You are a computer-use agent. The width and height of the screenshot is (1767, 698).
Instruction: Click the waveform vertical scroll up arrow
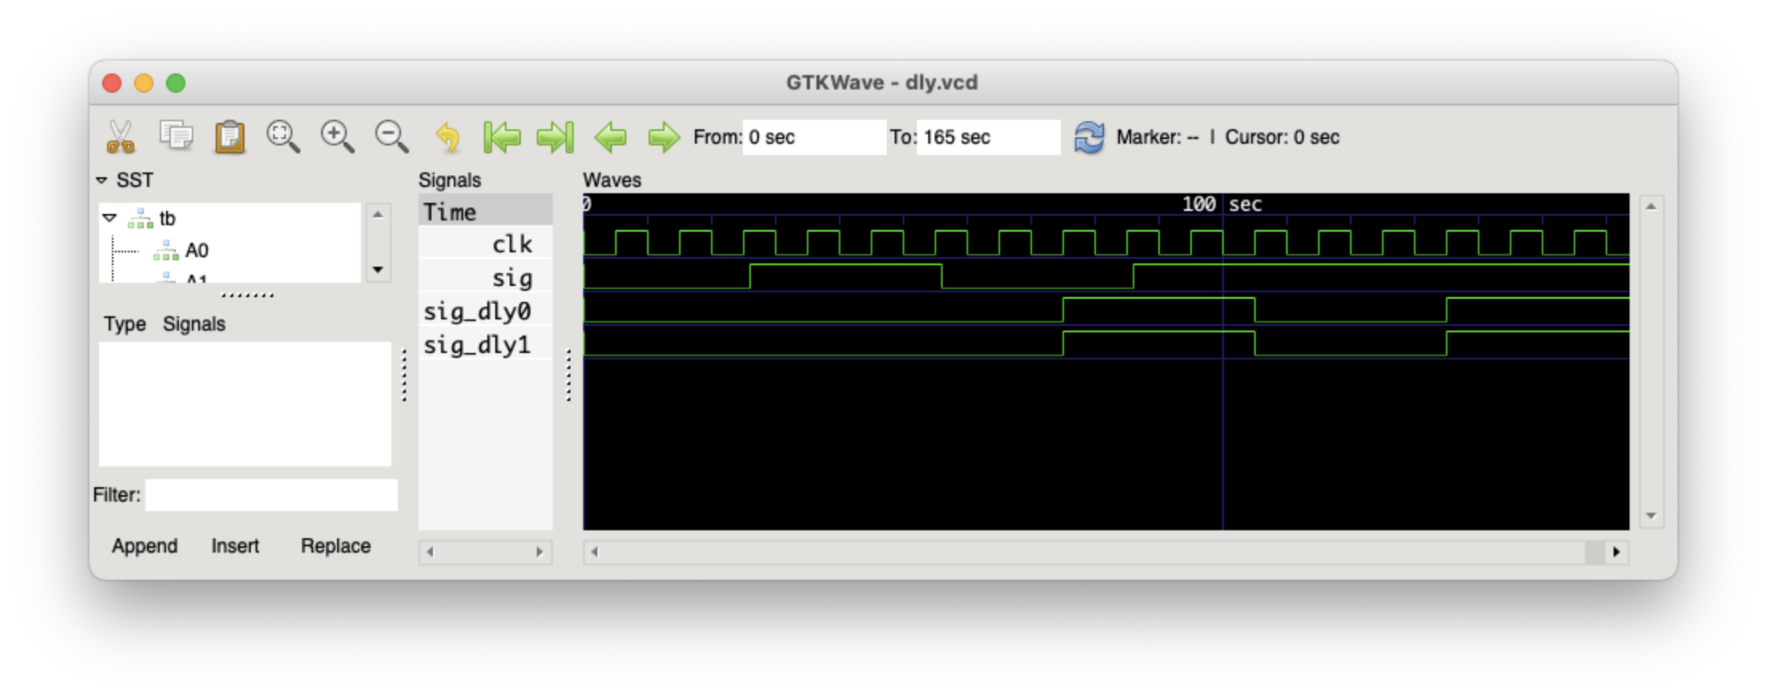click(1651, 207)
